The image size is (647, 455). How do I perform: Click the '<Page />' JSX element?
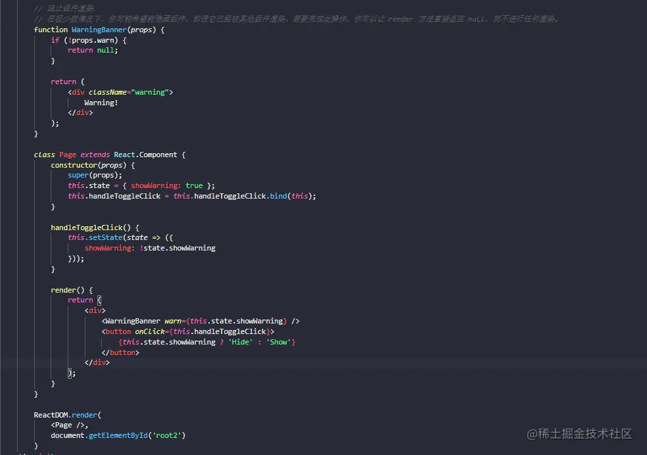coord(68,425)
